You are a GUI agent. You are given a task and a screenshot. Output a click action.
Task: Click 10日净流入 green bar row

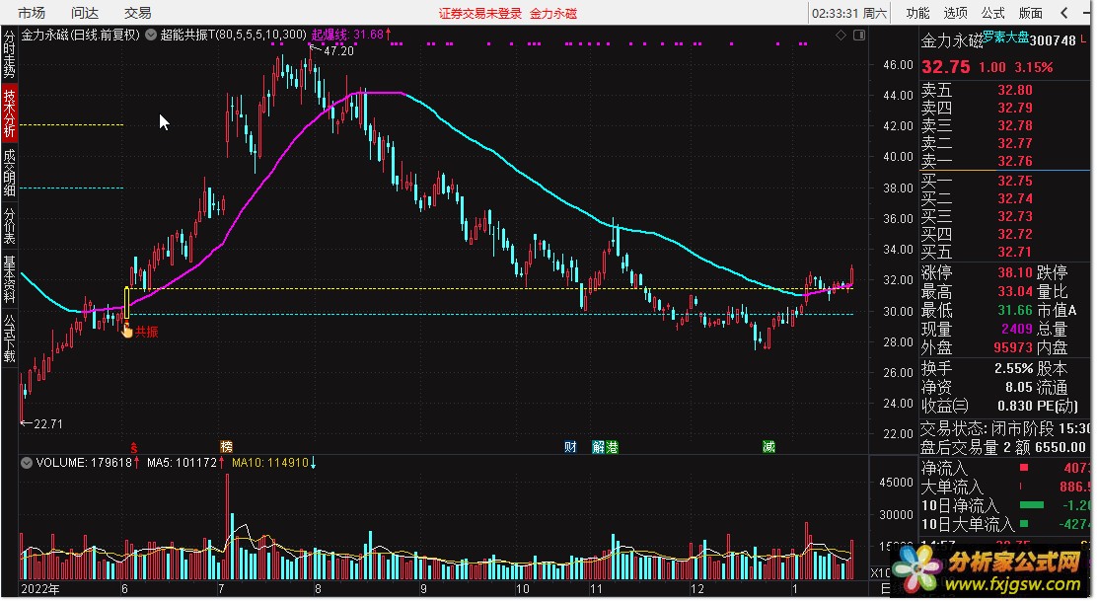(1004, 505)
